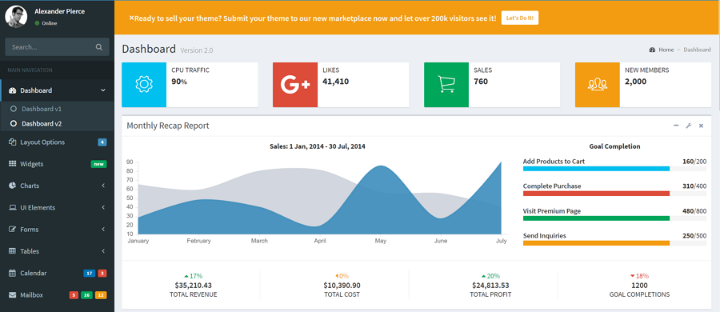Click the search magnifier icon
720x312 pixels.
coord(98,47)
